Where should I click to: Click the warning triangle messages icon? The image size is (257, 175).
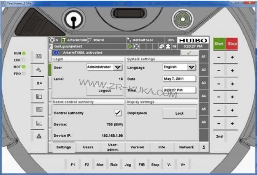click(39, 136)
